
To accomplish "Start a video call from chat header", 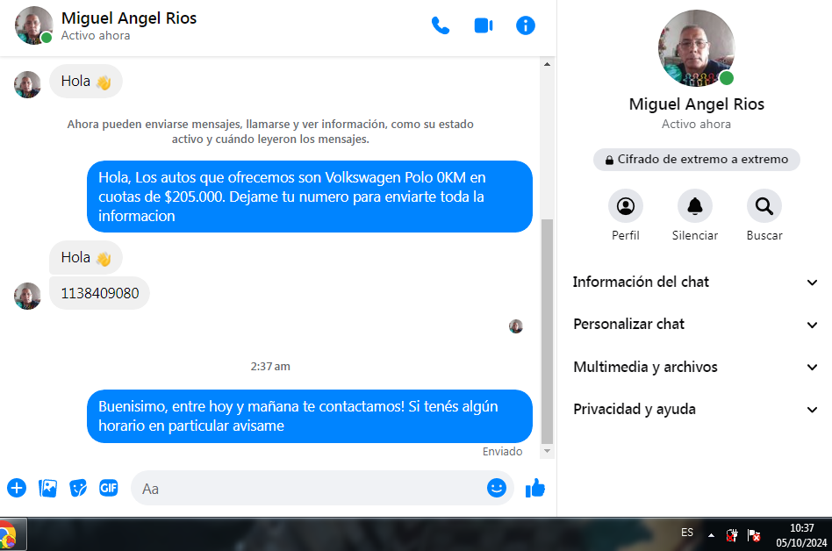I will point(483,25).
